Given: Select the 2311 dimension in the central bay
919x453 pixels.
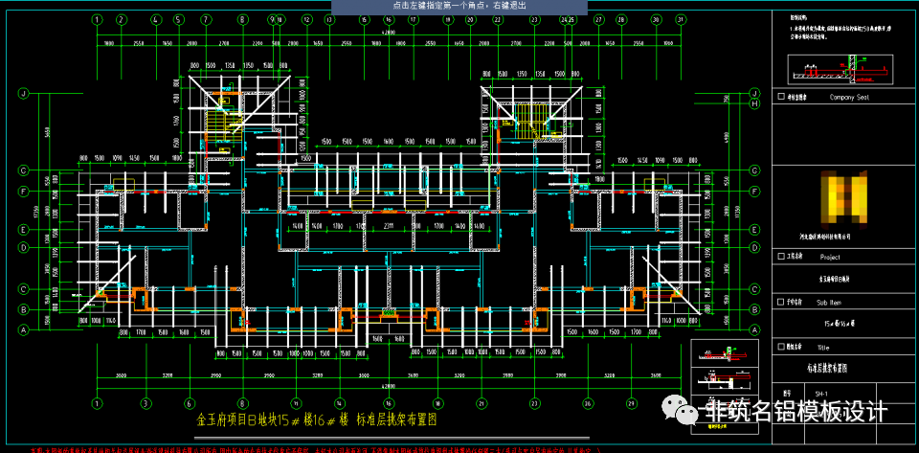Looking at the screenshot, I should point(388,226).
